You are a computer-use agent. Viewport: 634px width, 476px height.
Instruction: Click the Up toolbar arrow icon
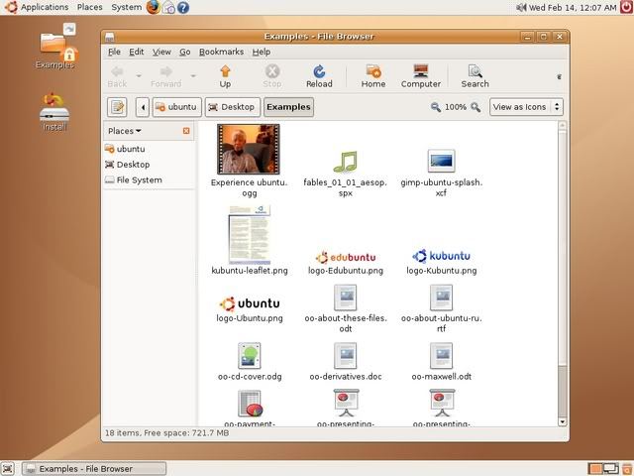[225, 71]
